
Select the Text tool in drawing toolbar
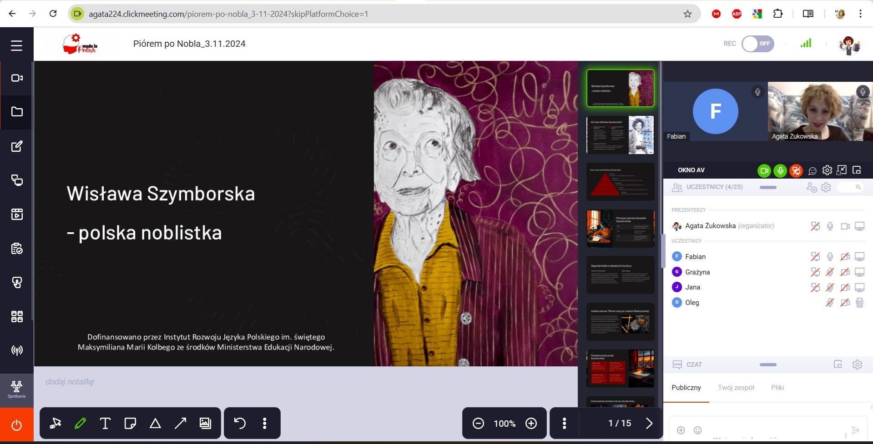[105, 424]
